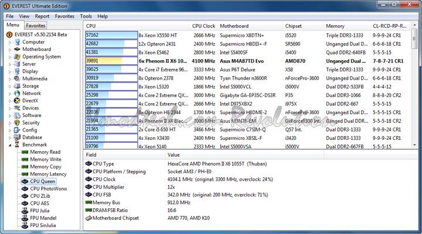The image size is (422, 234).
Task: Click the Devices icon in tree
Action: pyautogui.click(x=17, y=108)
